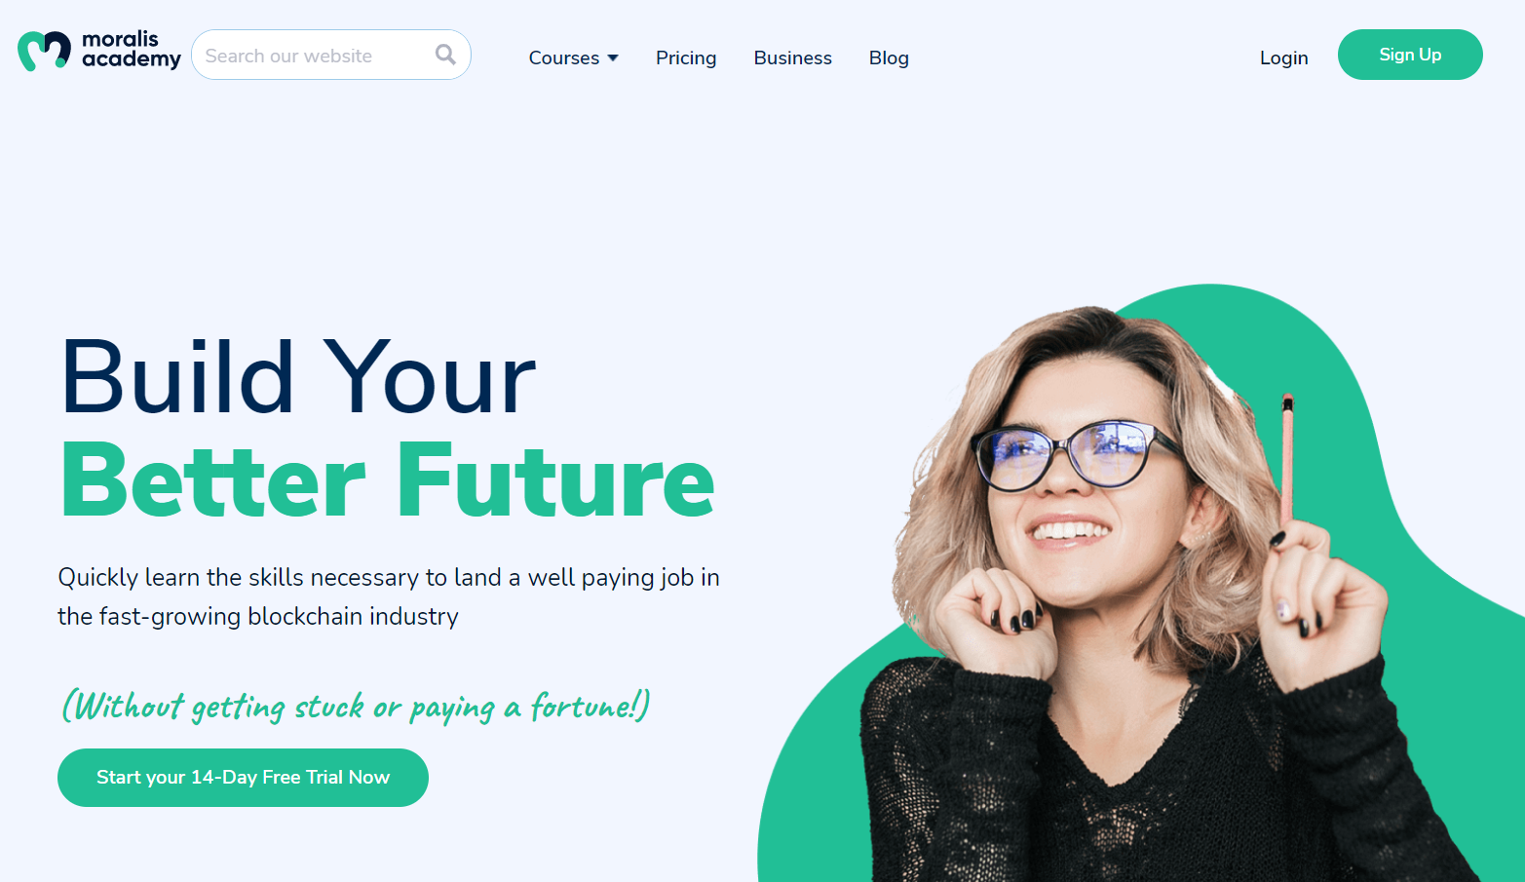Click the Moralis Academy green M logo icon
This screenshot has height=882, width=1525.
(x=44, y=51)
